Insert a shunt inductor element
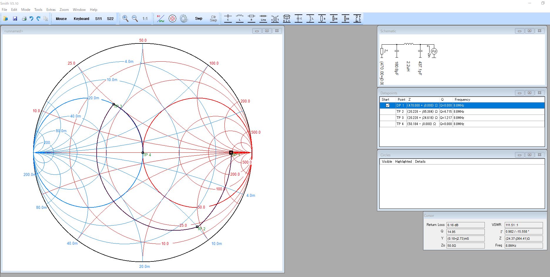The image size is (550, 277). pyautogui.click(x=310, y=18)
